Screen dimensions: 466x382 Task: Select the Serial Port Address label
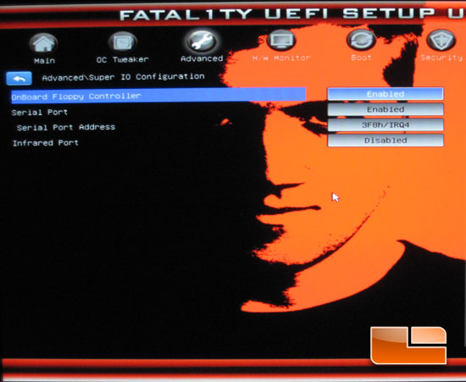[x=66, y=127]
